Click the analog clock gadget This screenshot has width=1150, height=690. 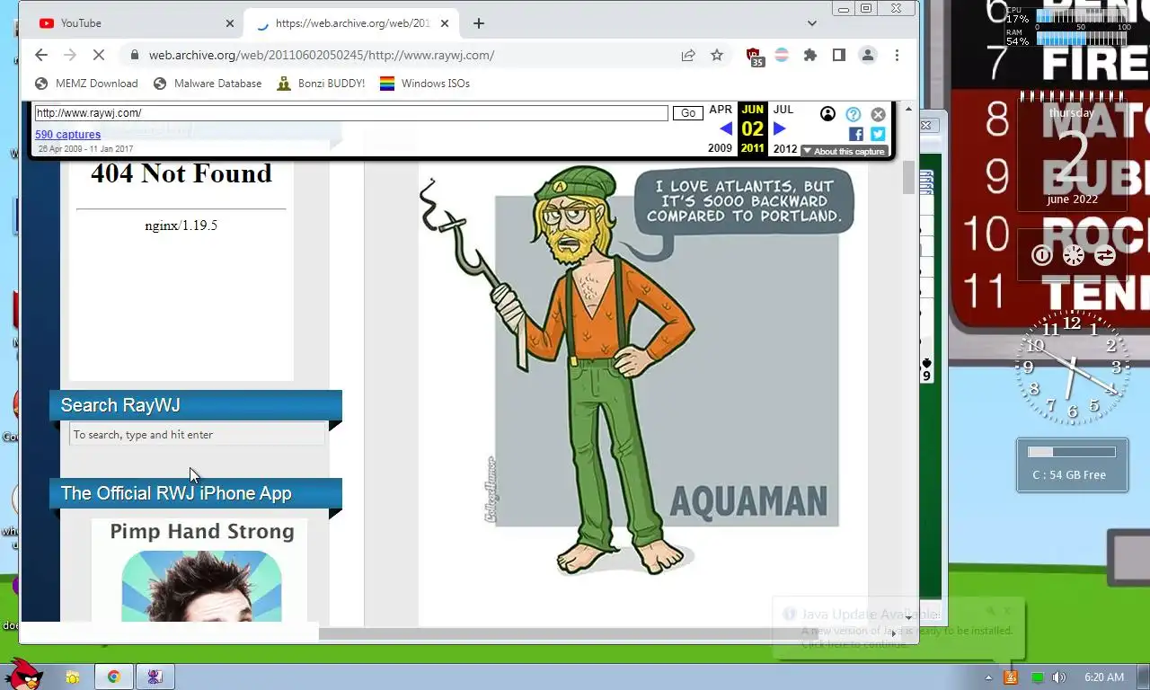(1072, 367)
